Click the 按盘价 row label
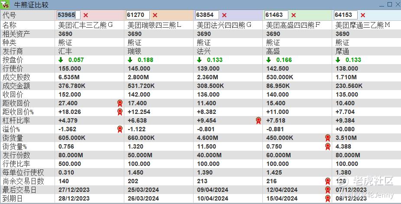This screenshot has height=204, width=401. (x=13, y=60)
